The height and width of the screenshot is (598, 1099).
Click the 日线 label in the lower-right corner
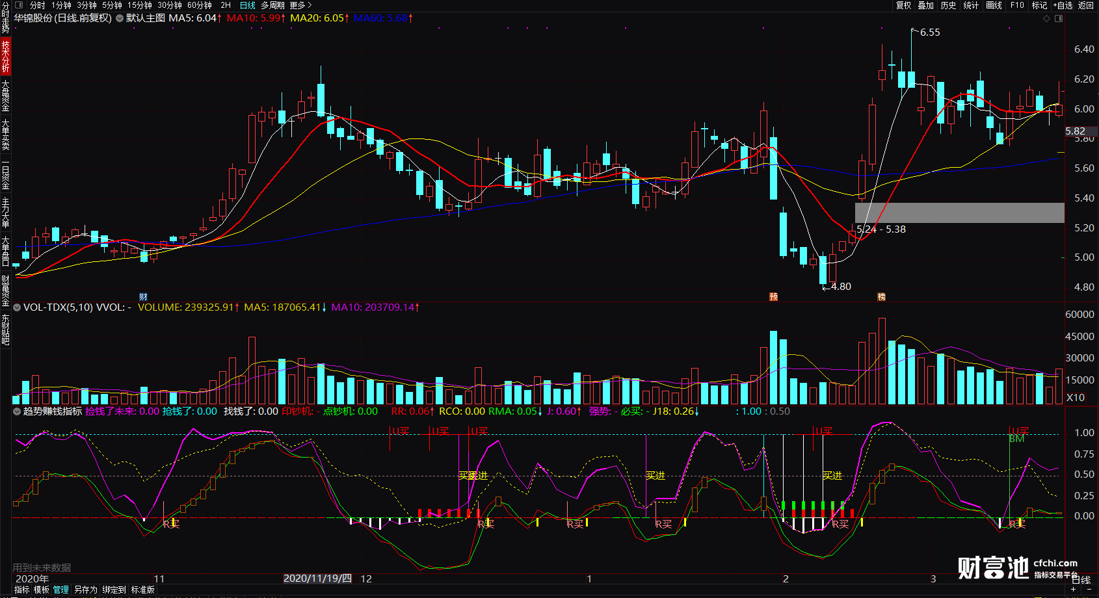[x=1080, y=580]
